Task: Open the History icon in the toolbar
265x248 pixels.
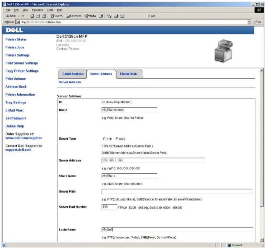Action: click(101, 16)
